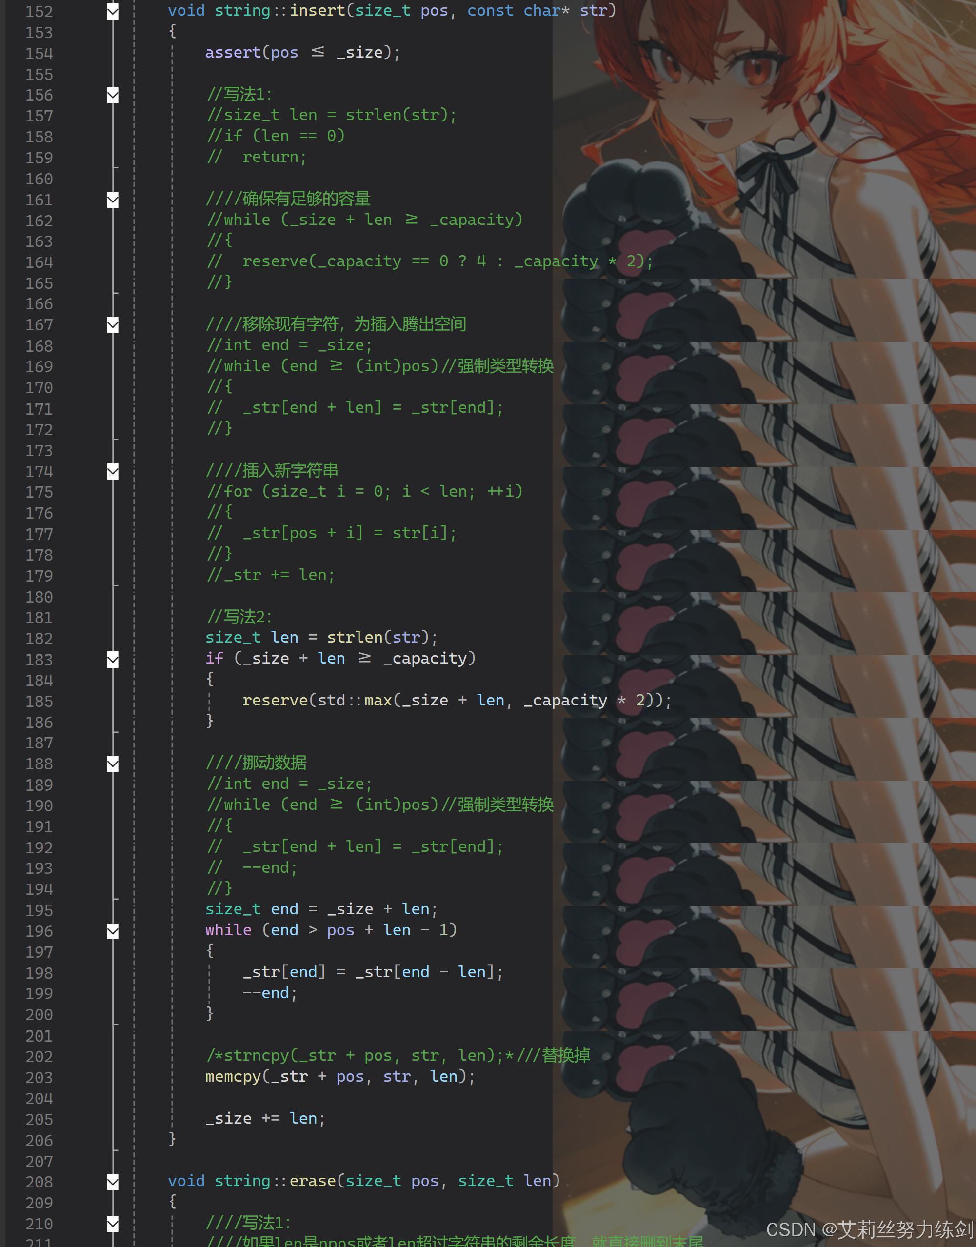Click line number 185 in the gutter
The width and height of the screenshot is (976, 1247).
[39, 701]
